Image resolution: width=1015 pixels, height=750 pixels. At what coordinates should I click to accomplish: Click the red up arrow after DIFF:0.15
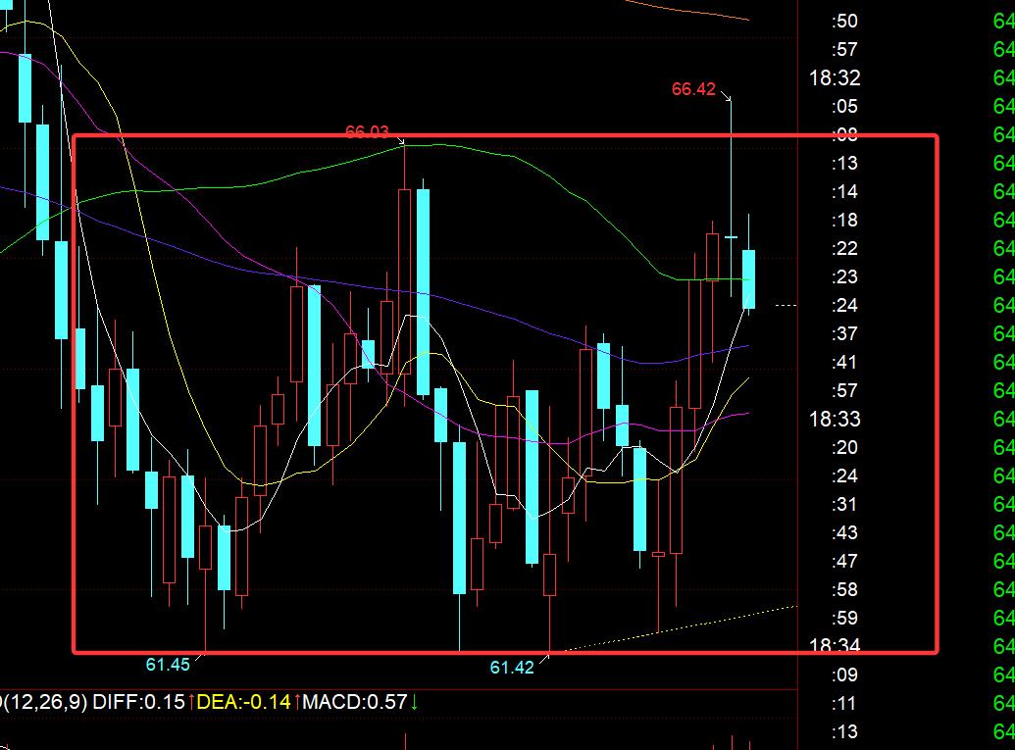pos(191,702)
